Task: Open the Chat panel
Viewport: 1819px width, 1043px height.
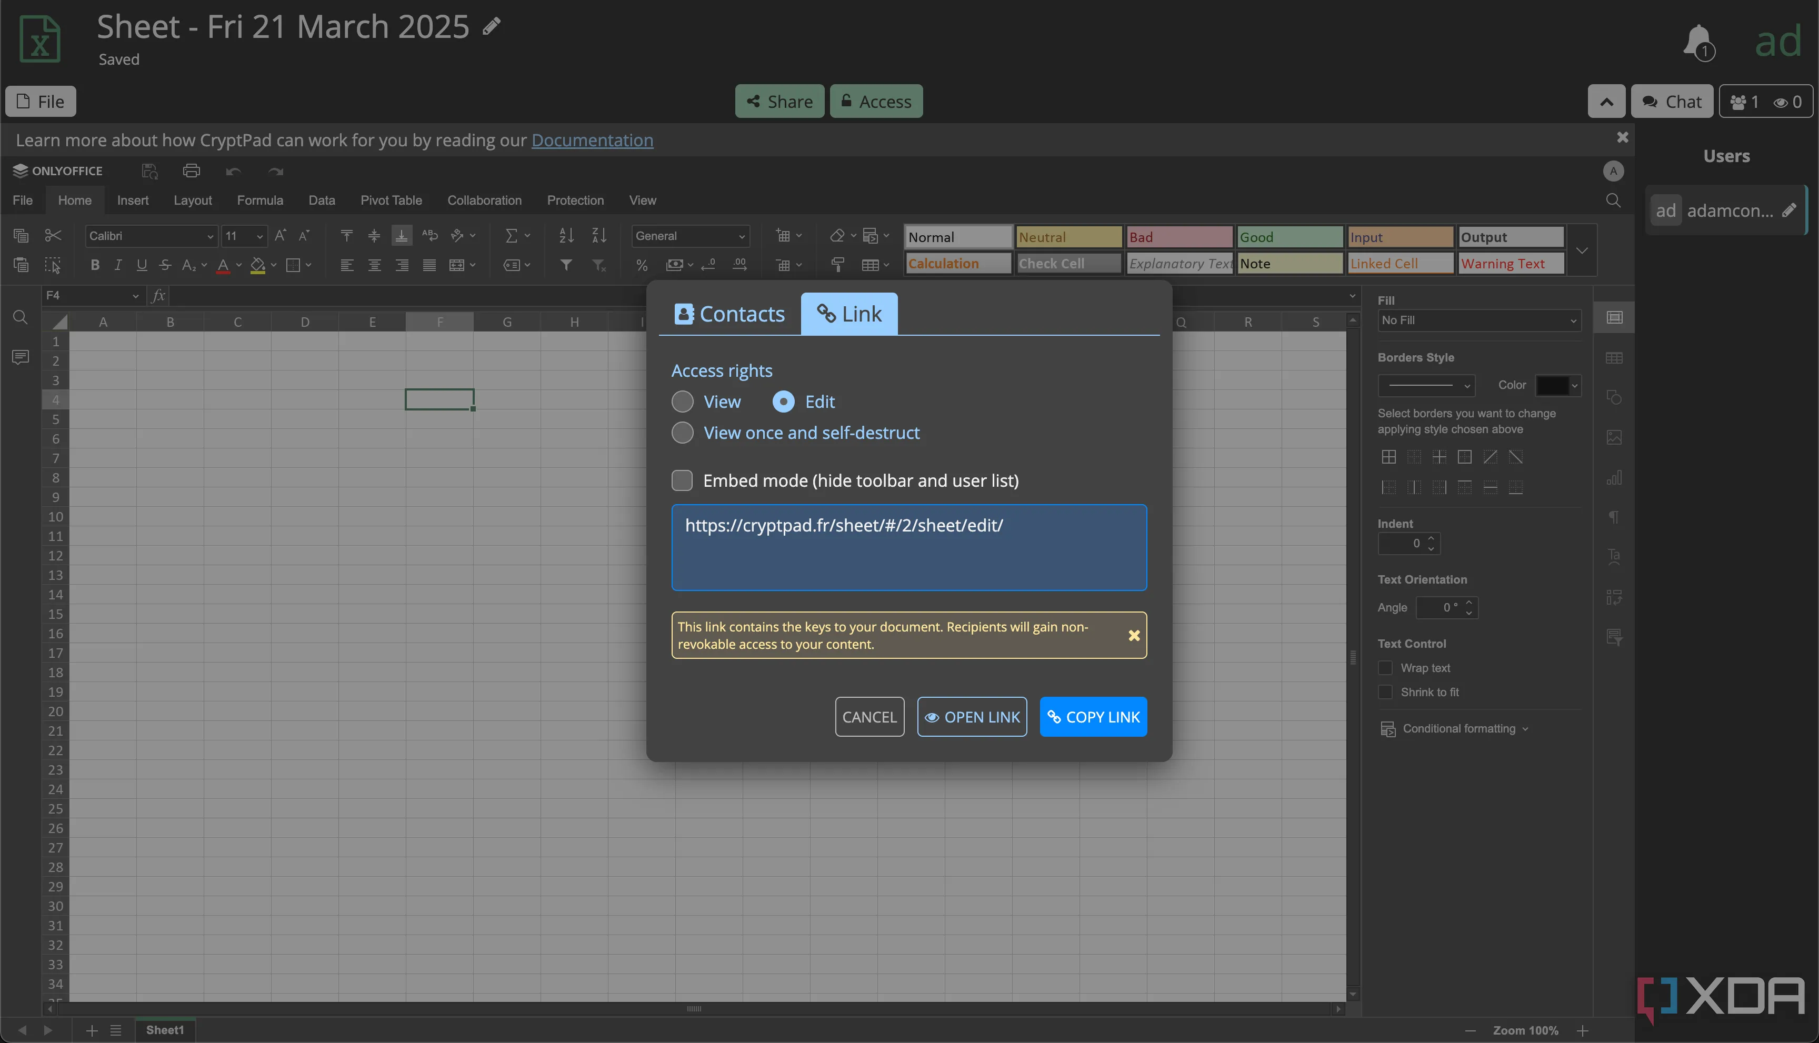Action: (x=1672, y=102)
